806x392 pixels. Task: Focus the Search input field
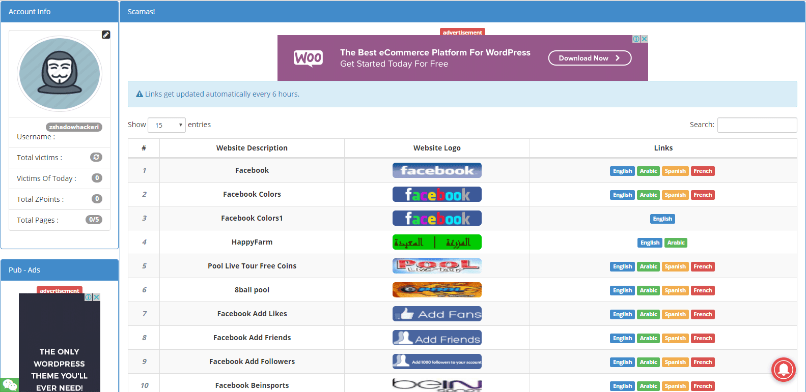[757, 125]
